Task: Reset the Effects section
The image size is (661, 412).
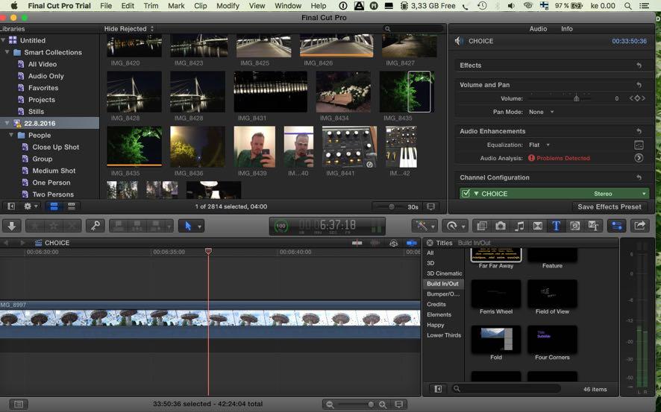Action: pyautogui.click(x=639, y=66)
